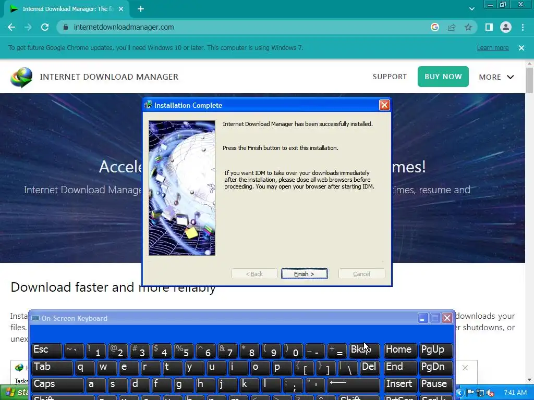Tap the backslash key on the keyboard
The width and height of the screenshot is (534, 400).
(x=348, y=368)
